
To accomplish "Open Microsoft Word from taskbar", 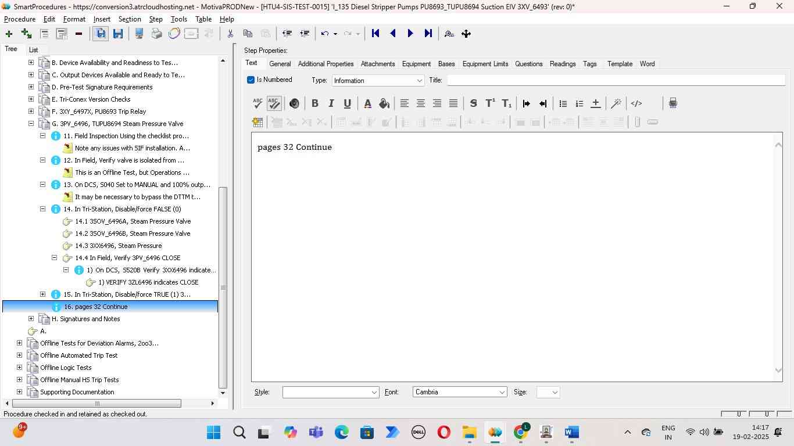I will coord(571,433).
